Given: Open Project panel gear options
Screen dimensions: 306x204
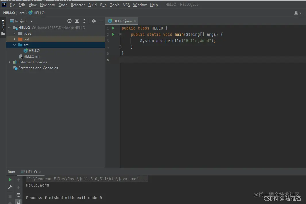Looking at the screenshot, I should 94,21.
